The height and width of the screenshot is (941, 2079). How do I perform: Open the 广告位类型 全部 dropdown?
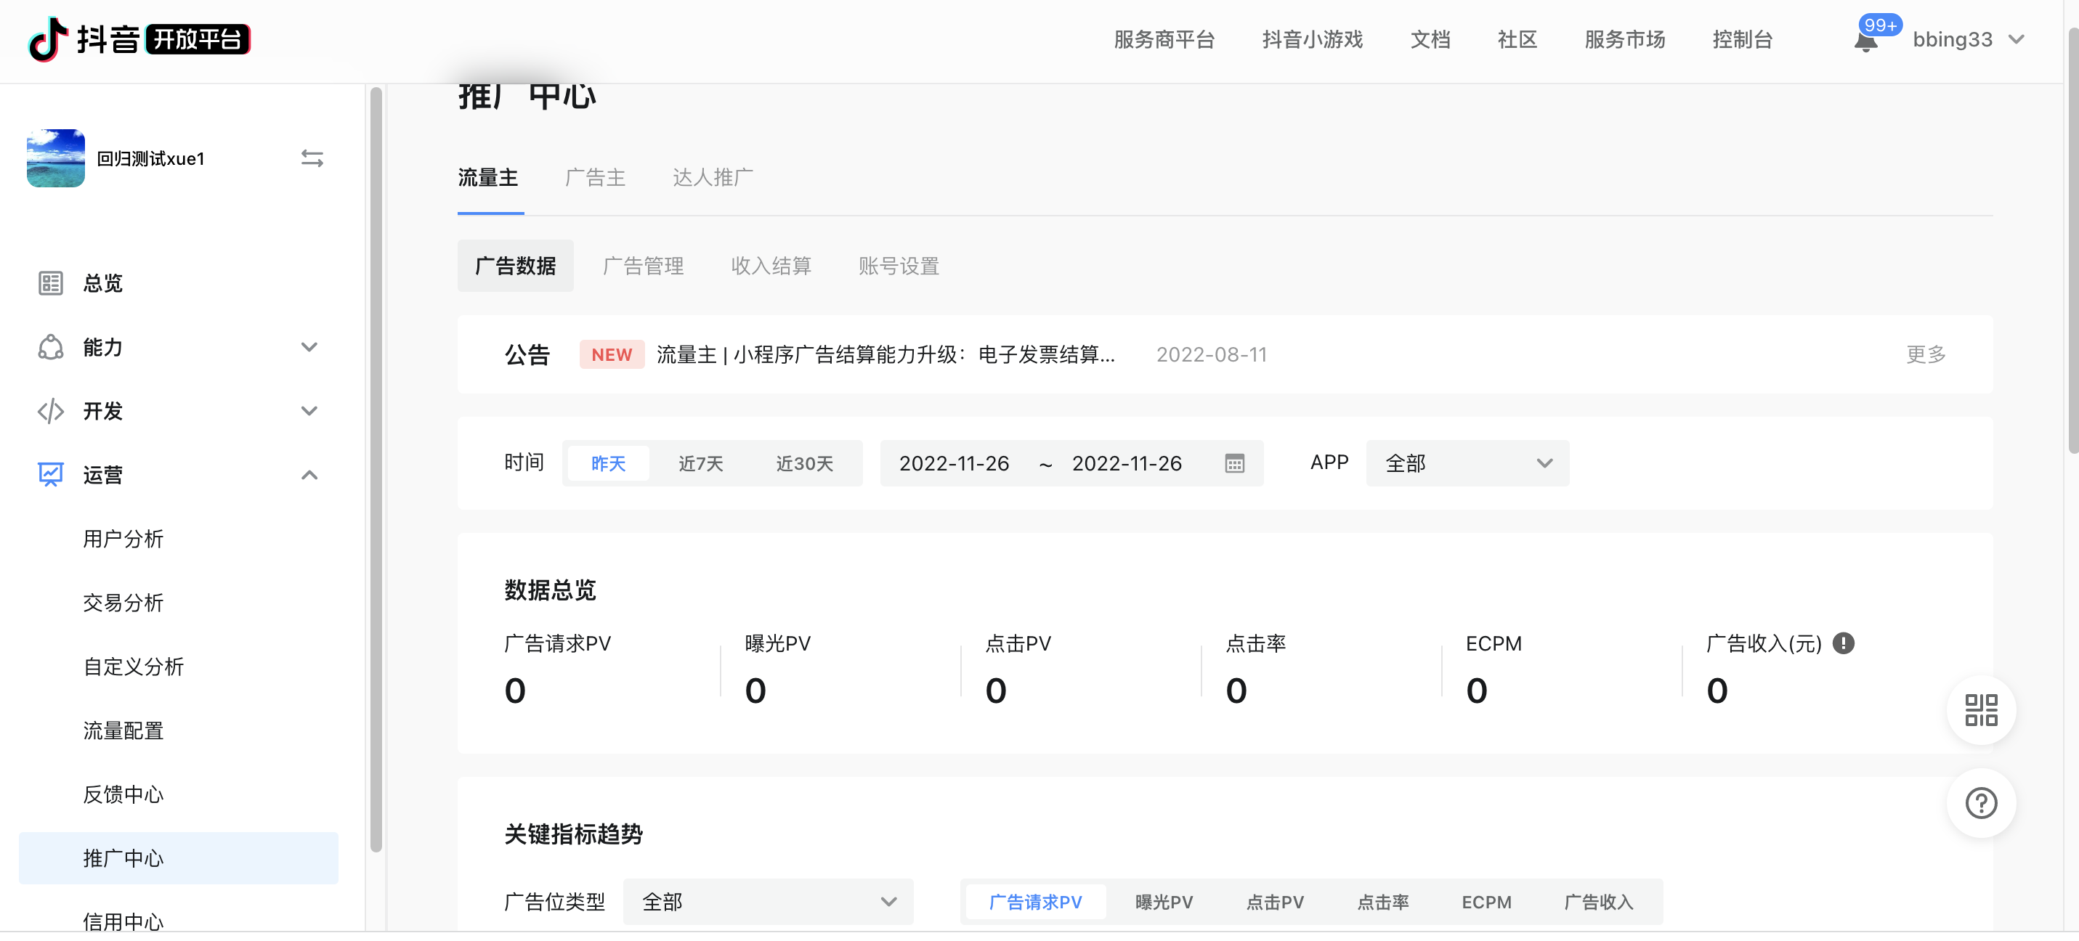click(768, 902)
